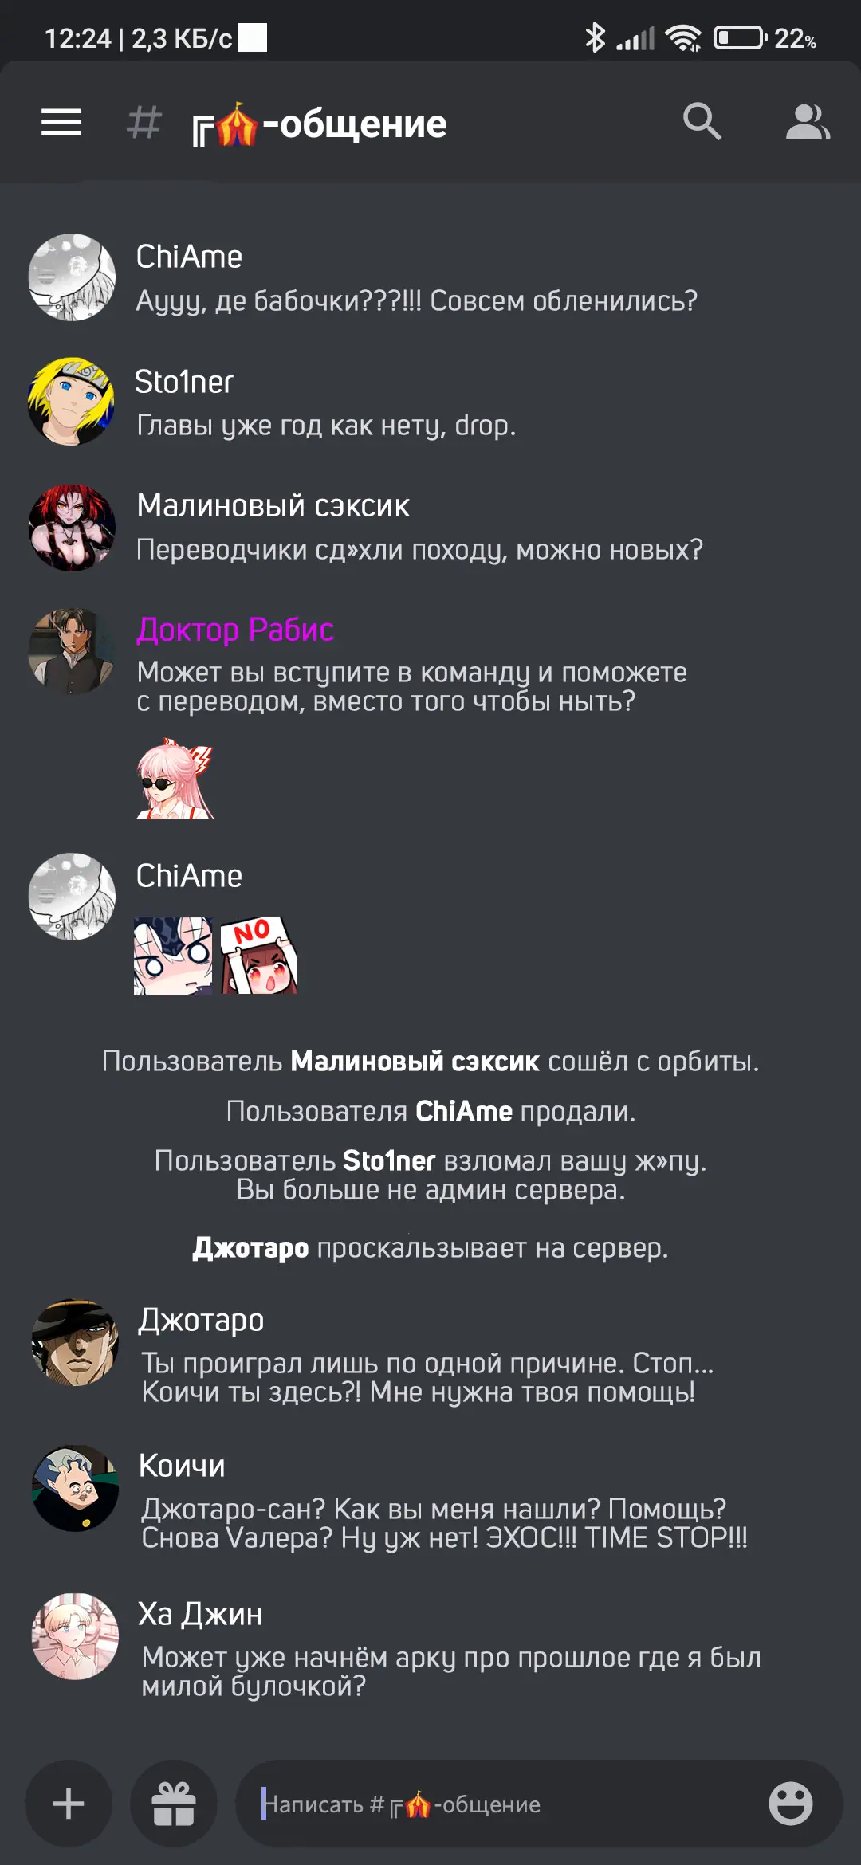Open the hamburger navigation menu
This screenshot has width=861, height=1865.
[61, 123]
